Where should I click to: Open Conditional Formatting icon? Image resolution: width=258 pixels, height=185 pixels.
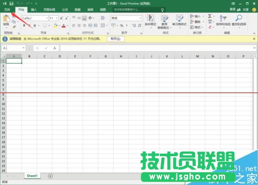(150, 18)
